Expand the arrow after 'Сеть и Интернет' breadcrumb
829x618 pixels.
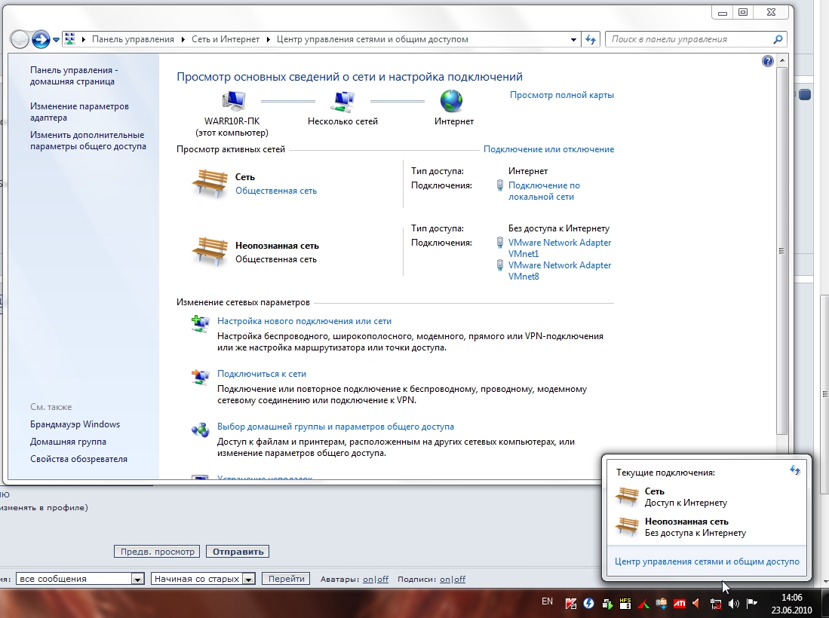pyautogui.click(x=269, y=40)
